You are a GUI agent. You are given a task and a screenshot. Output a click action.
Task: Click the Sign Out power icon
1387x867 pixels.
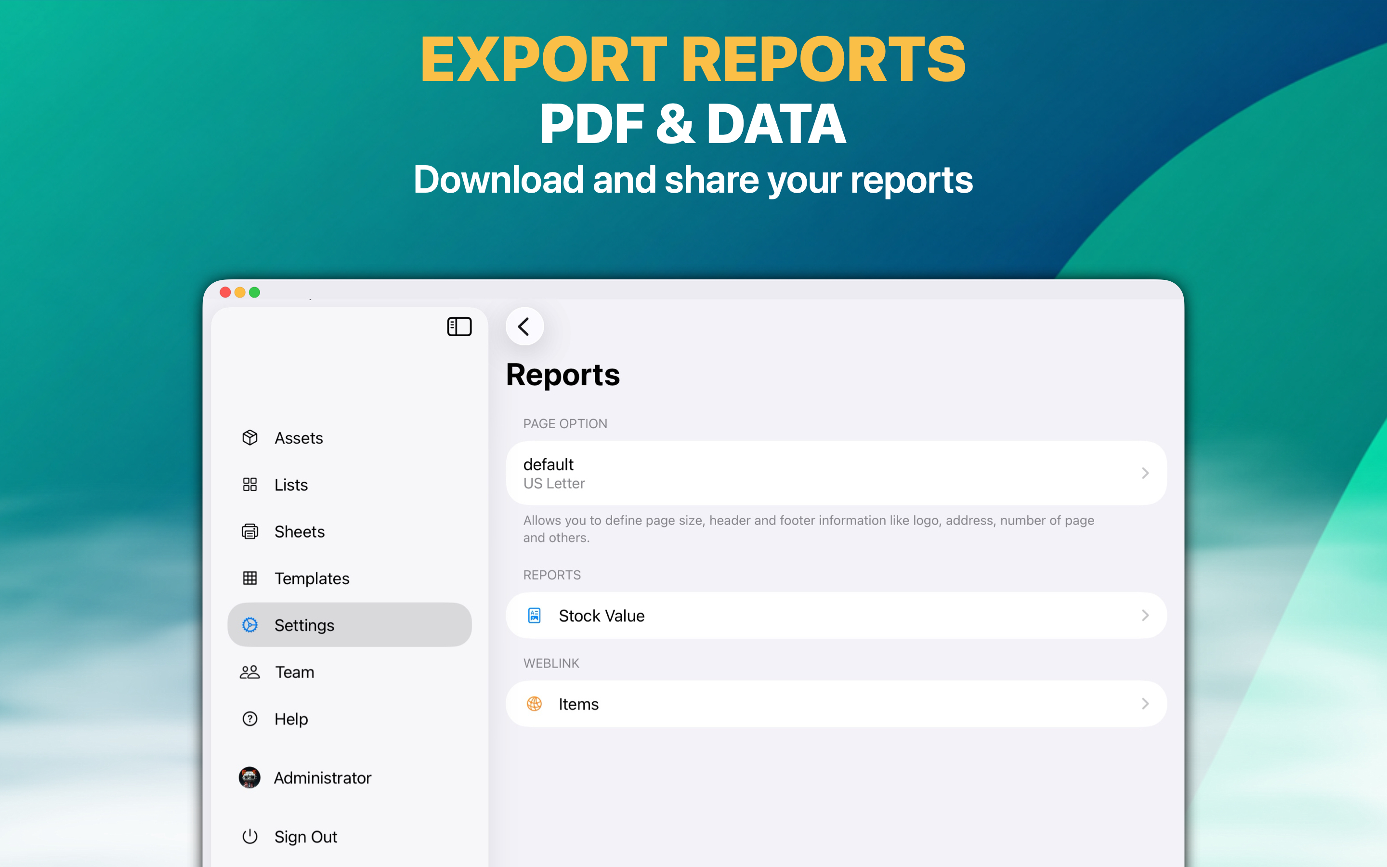pos(250,837)
